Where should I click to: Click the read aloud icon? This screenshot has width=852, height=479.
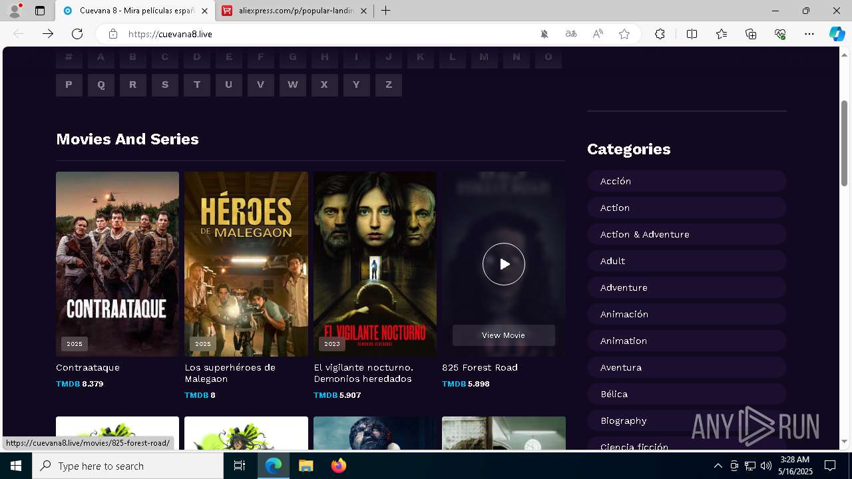598,34
